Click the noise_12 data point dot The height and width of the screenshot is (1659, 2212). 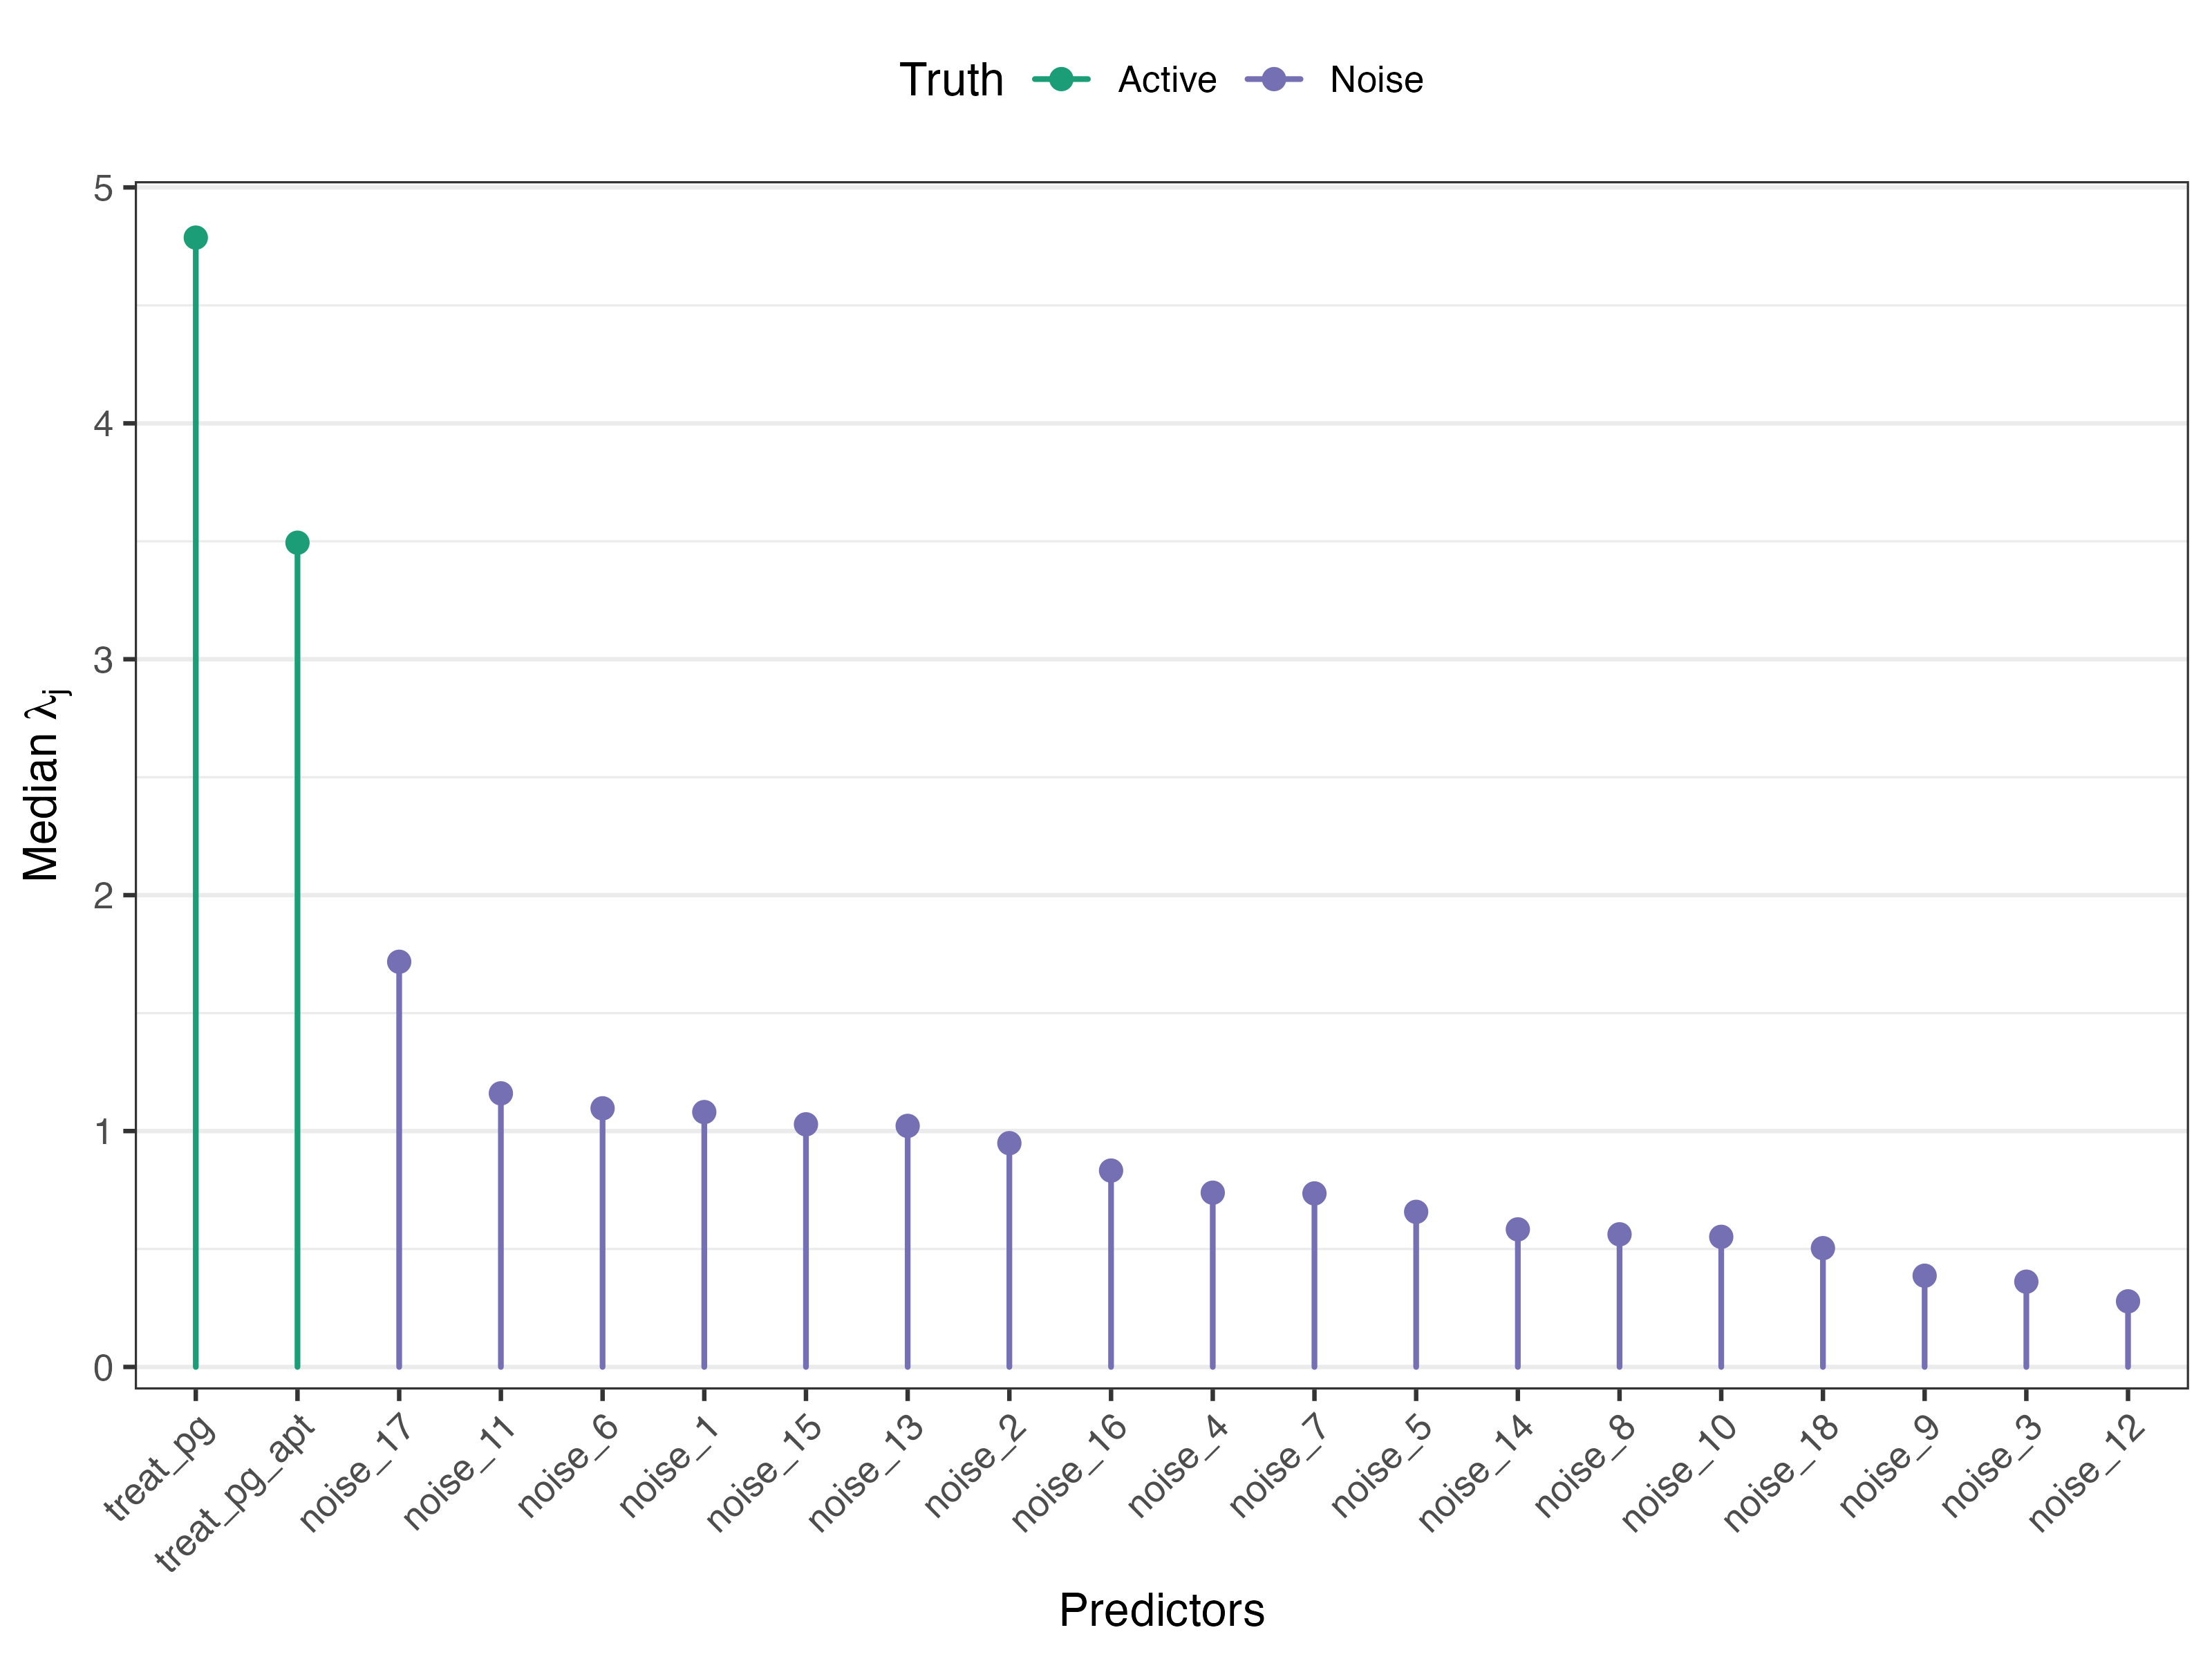coord(2128,1301)
